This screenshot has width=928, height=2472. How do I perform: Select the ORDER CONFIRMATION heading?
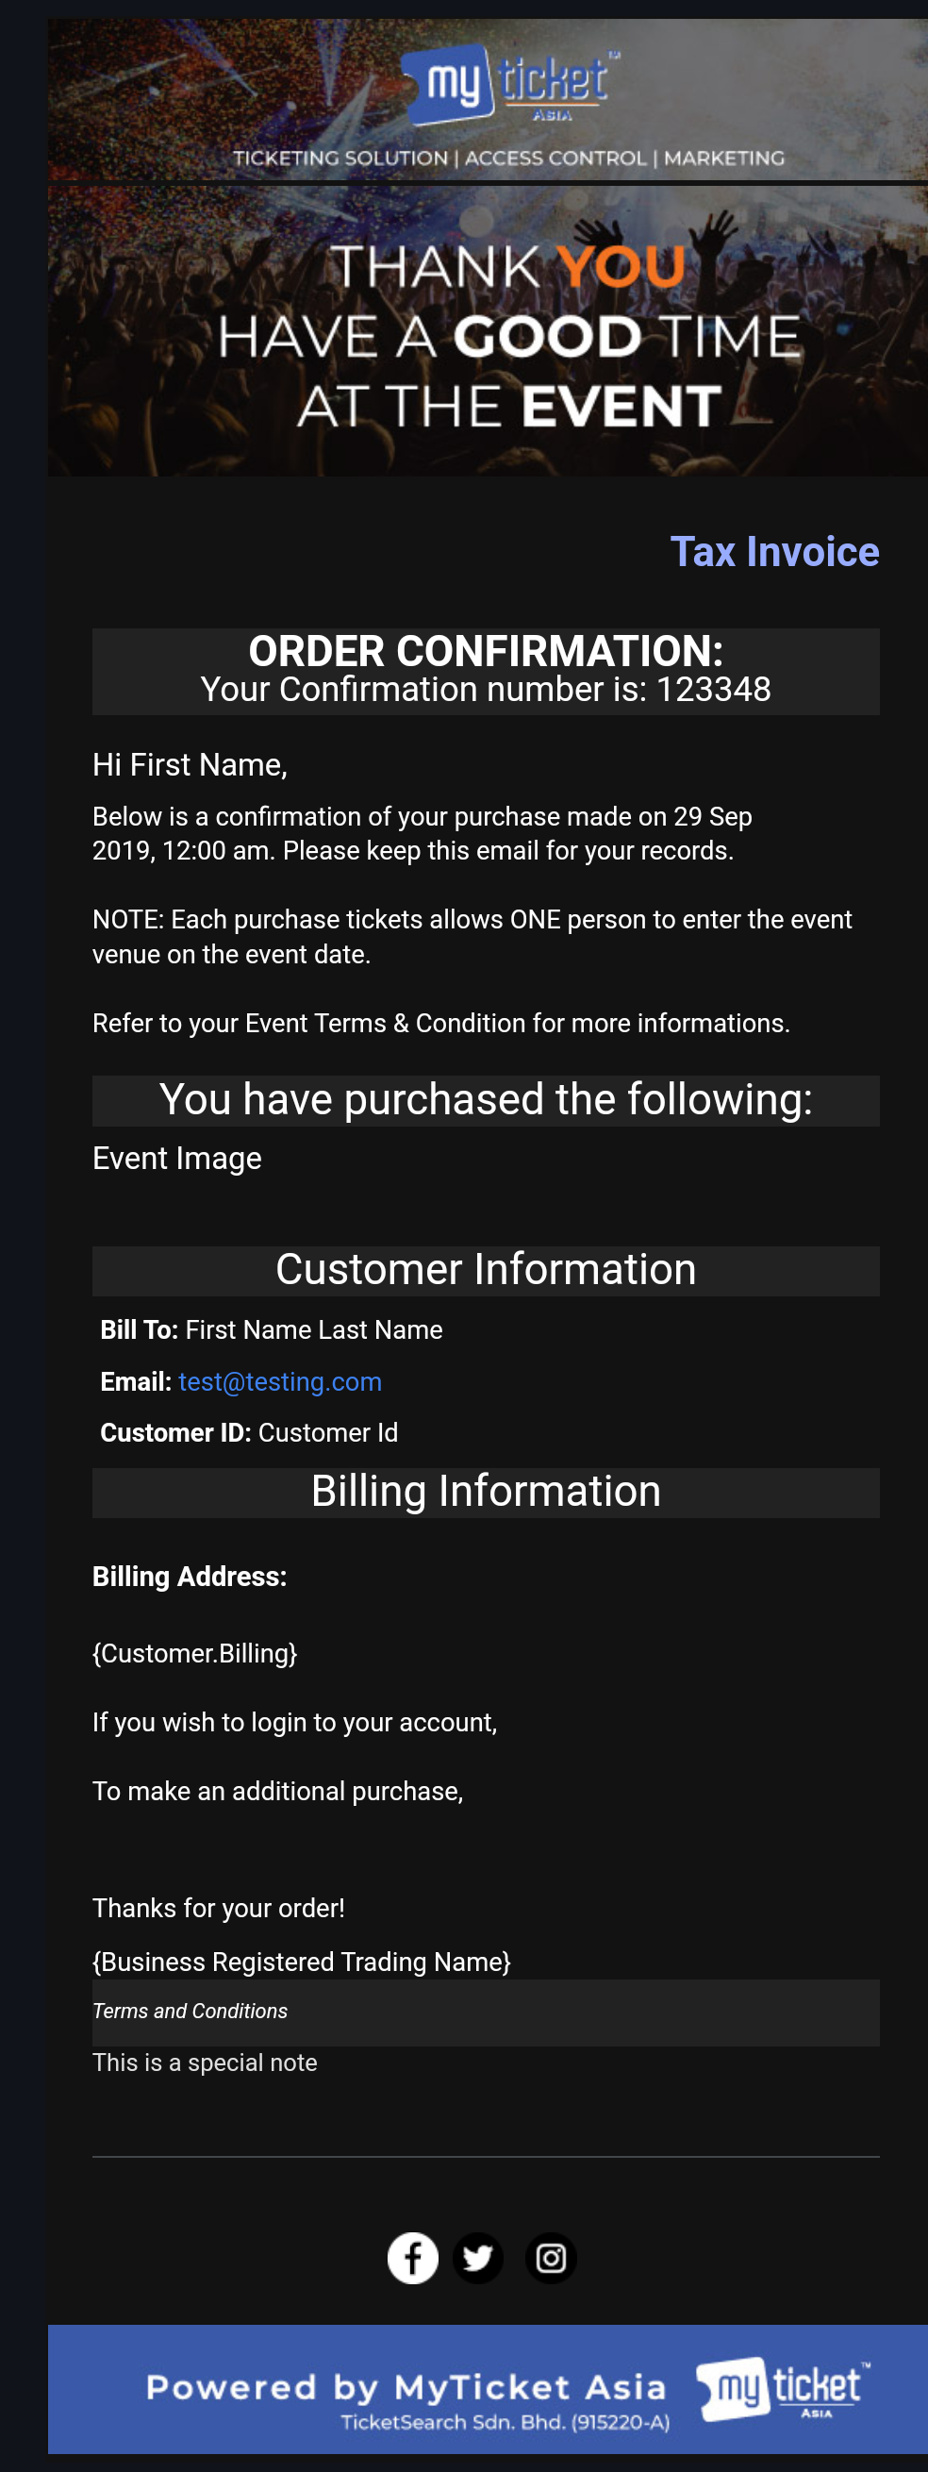(x=486, y=652)
